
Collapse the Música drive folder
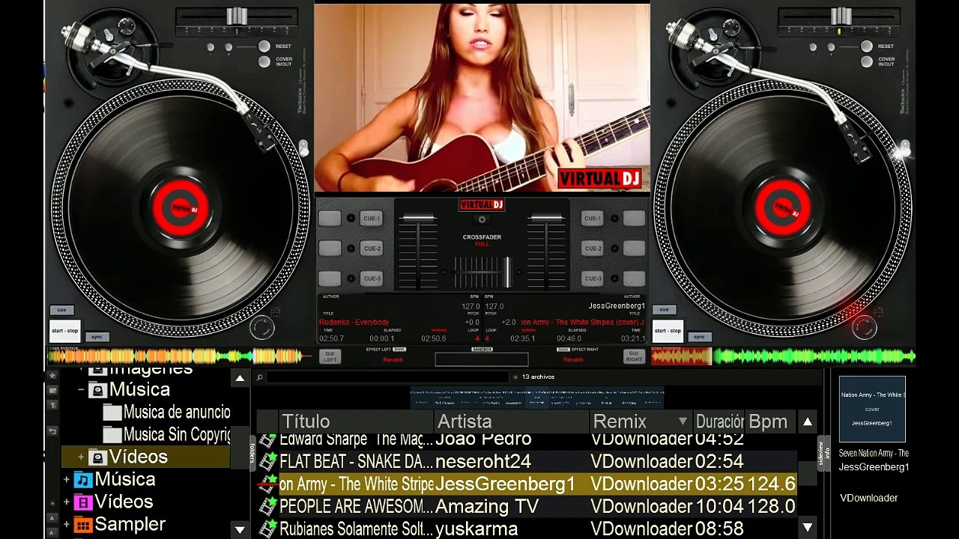[81, 390]
